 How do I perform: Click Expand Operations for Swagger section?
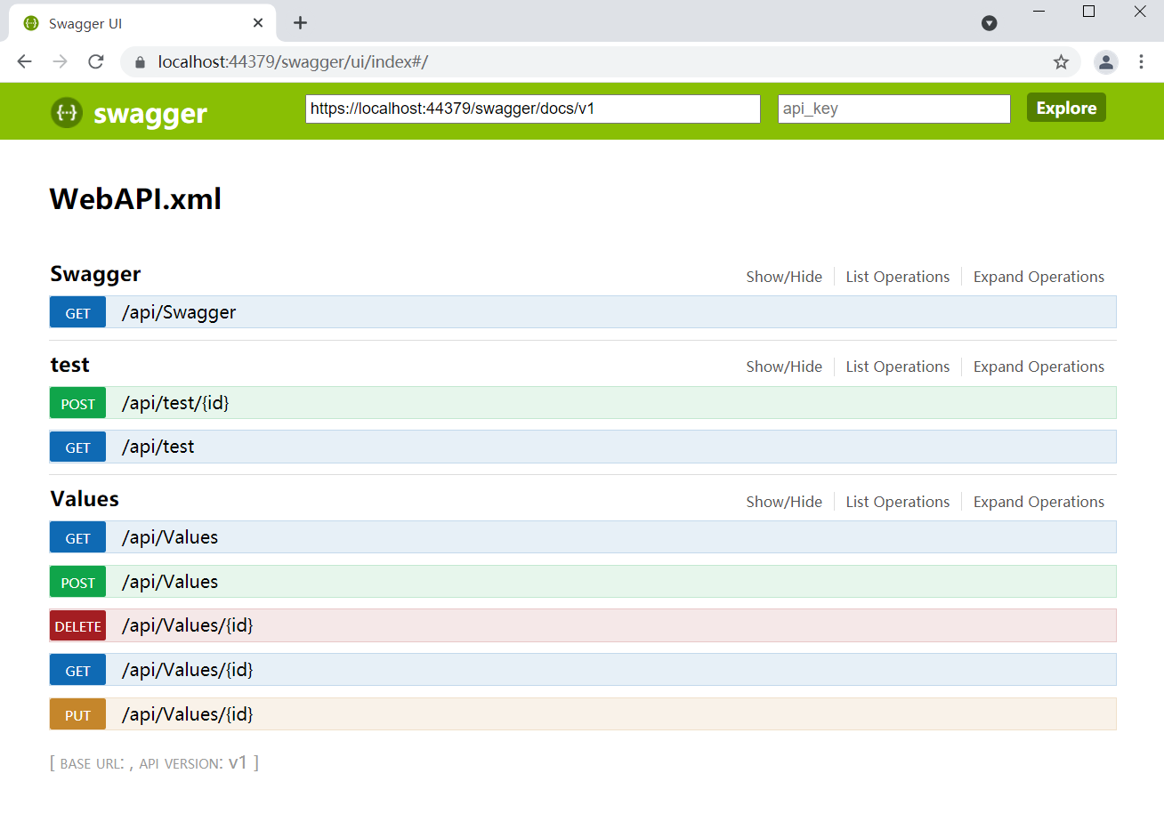(1039, 277)
